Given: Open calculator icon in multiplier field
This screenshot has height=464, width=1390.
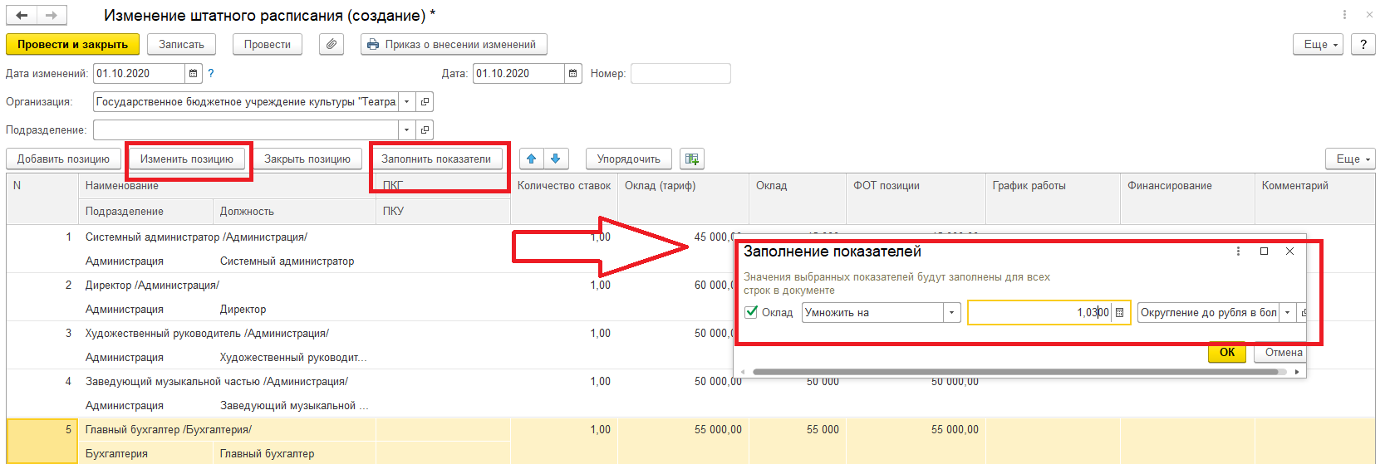Looking at the screenshot, I should pyautogui.click(x=1120, y=313).
